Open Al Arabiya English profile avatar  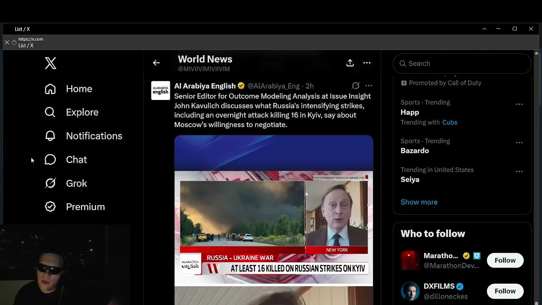click(160, 91)
